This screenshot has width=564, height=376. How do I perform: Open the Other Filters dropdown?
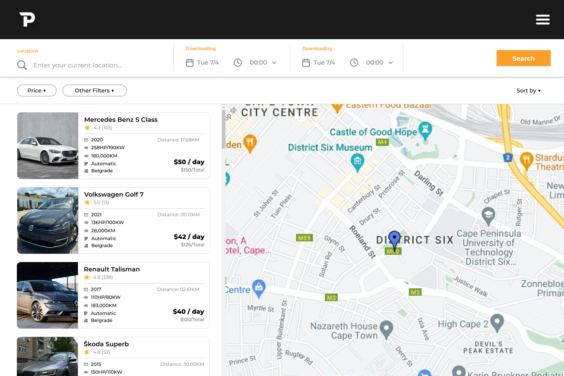(x=94, y=90)
